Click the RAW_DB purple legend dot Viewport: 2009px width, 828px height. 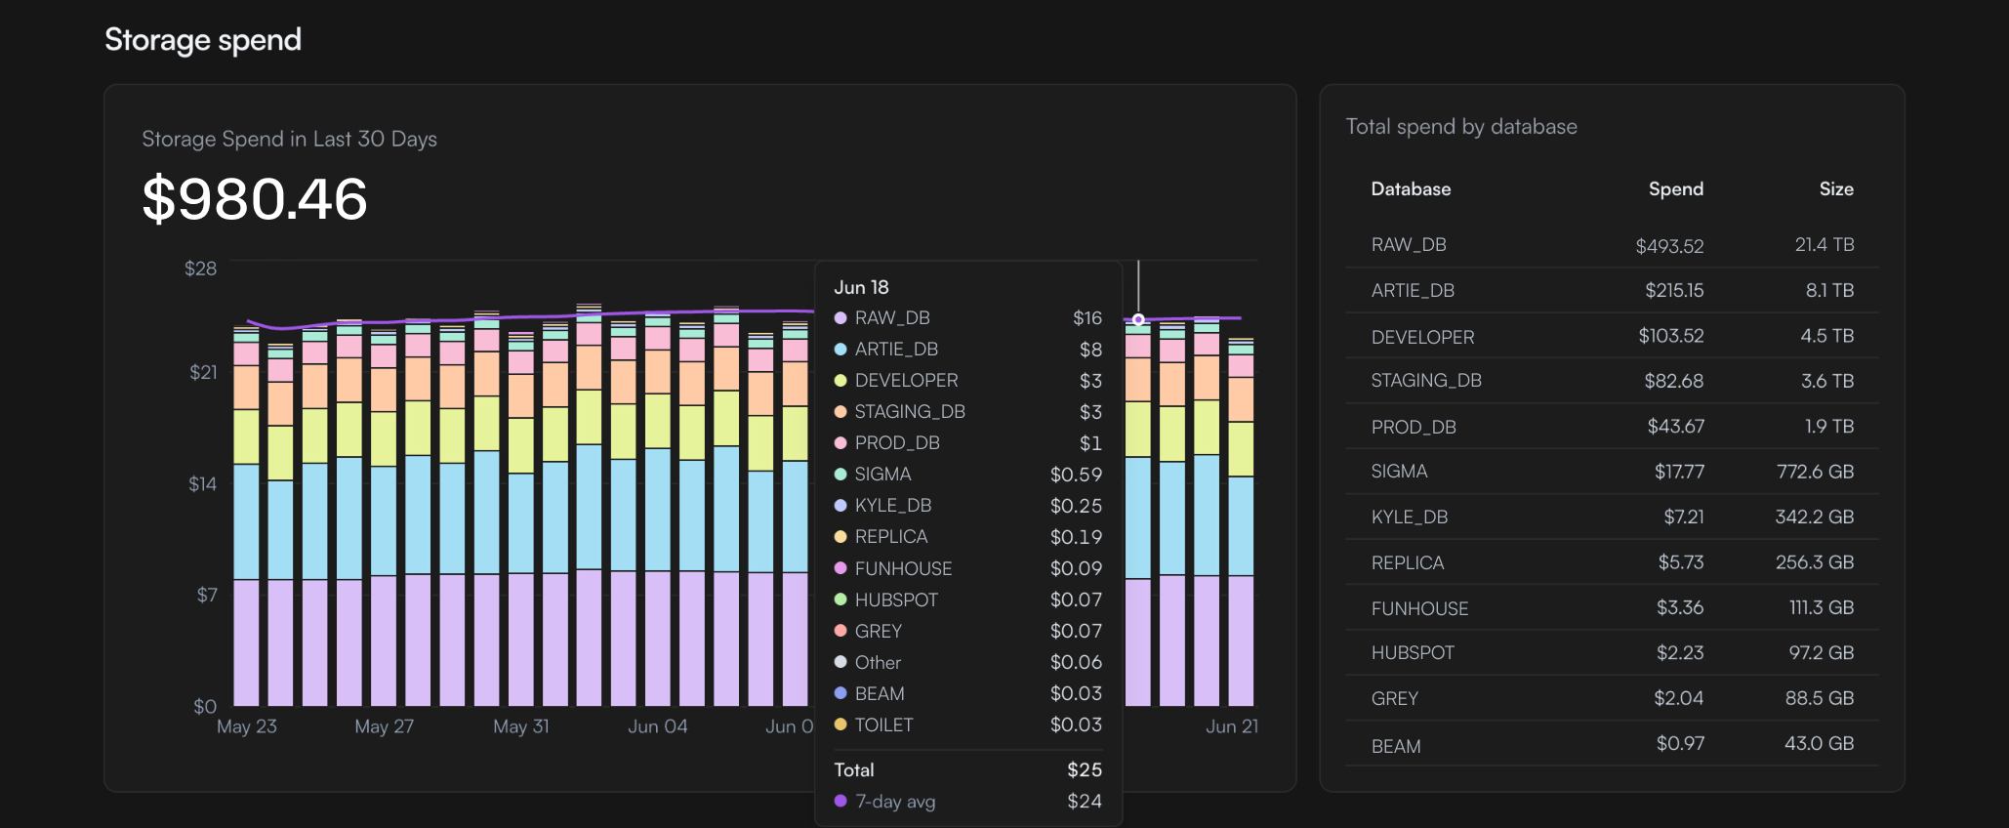point(840,318)
